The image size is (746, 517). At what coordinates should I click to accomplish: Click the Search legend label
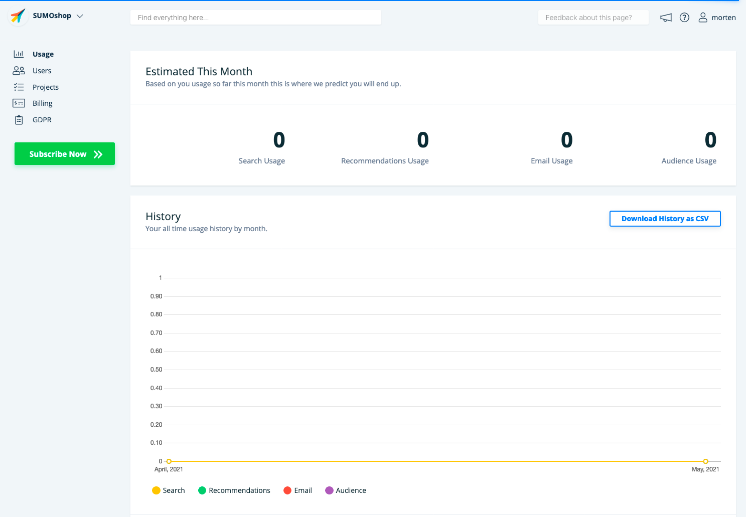click(x=174, y=490)
